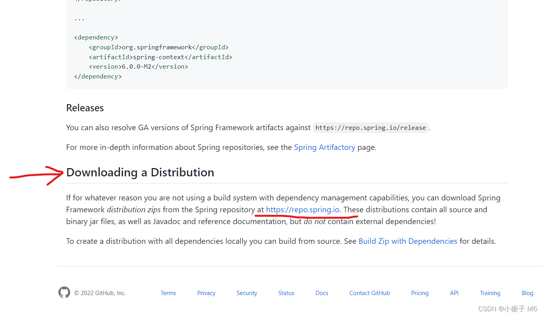Viewport: 543px width, 316px height.
Task: Click the version 6.0.0-M2 code line
Action: point(138,67)
